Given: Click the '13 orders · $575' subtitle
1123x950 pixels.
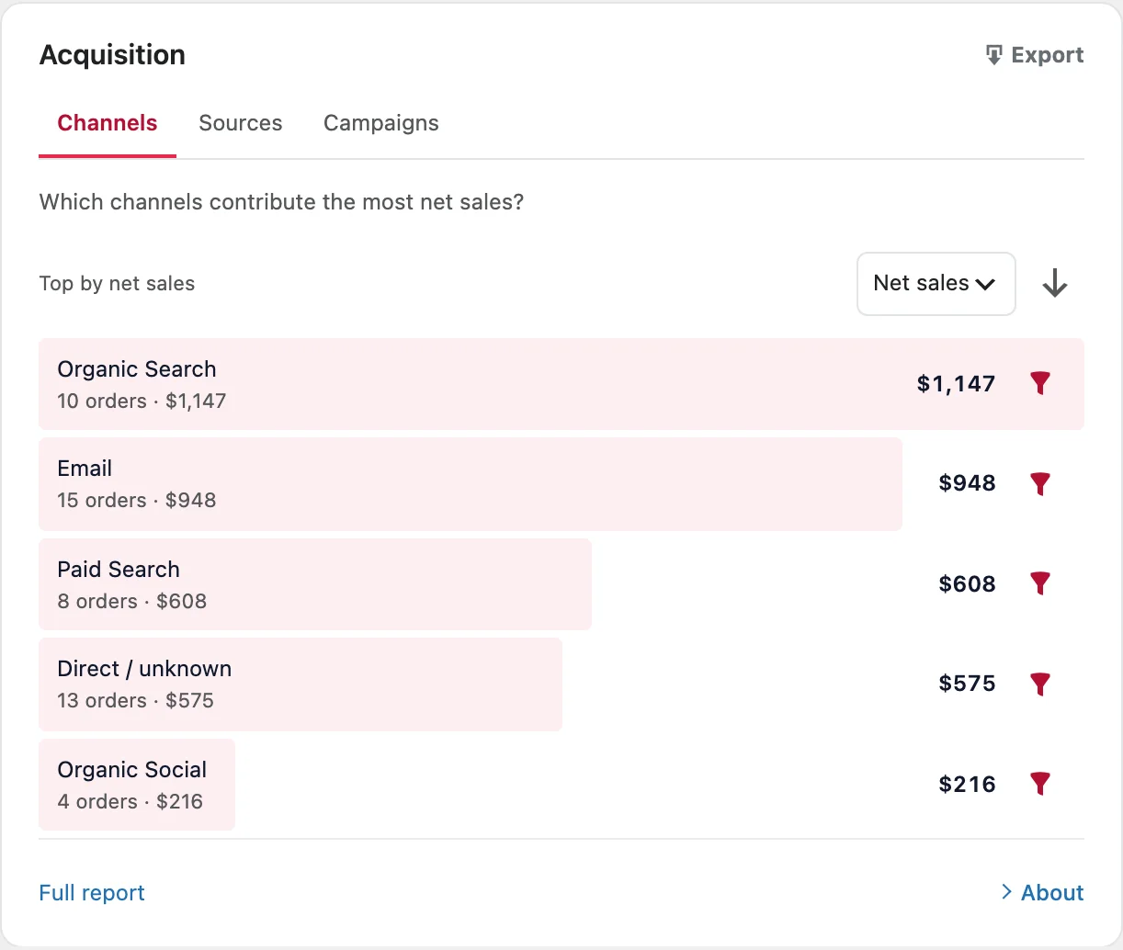Looking at the screenshot, I should (x=135, y=700).
